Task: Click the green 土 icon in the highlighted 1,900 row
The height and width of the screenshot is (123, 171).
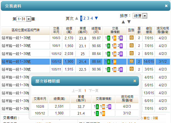Action: [109, 62]
